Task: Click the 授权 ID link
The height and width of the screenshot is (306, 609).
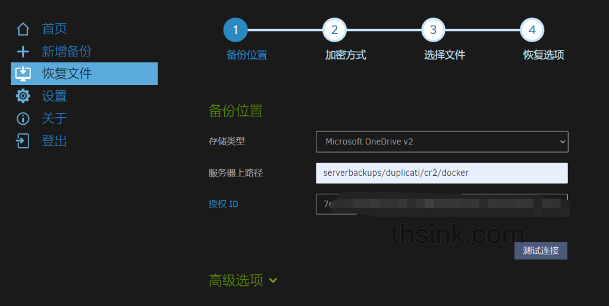Action: pos(224,204)
